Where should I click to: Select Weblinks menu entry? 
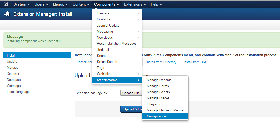pos(117,74)
